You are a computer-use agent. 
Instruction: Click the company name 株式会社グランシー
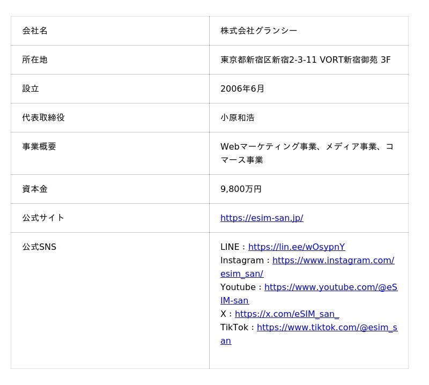coord(258,31)
